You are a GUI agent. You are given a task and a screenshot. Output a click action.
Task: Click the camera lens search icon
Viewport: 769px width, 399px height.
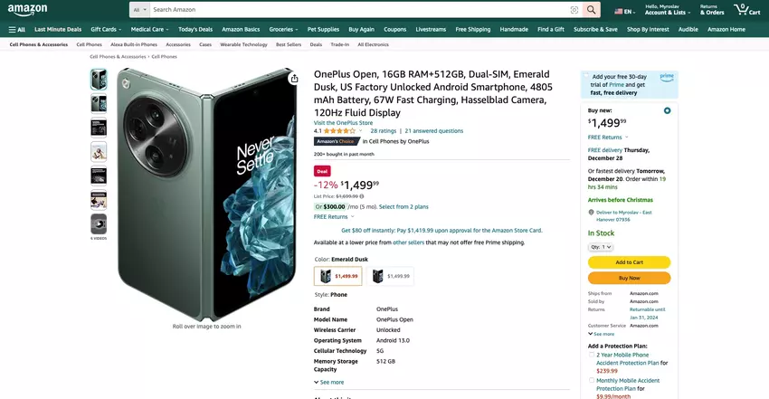point(574,10)
